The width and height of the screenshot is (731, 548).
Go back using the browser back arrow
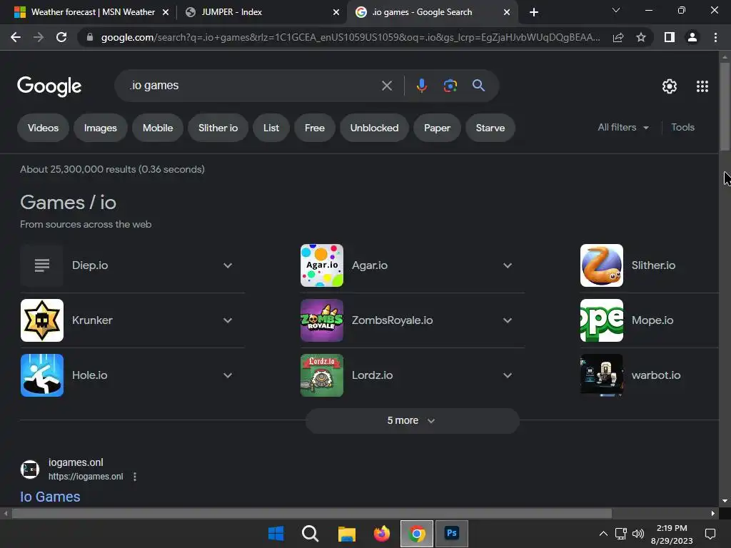click(16, 37)
